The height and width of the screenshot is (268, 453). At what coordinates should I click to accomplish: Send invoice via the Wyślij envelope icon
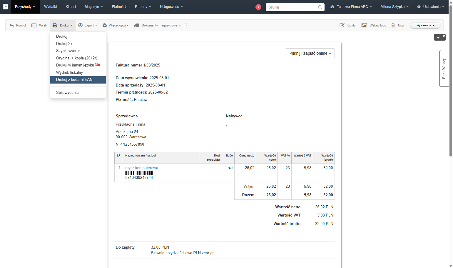(x=34, y=25)
